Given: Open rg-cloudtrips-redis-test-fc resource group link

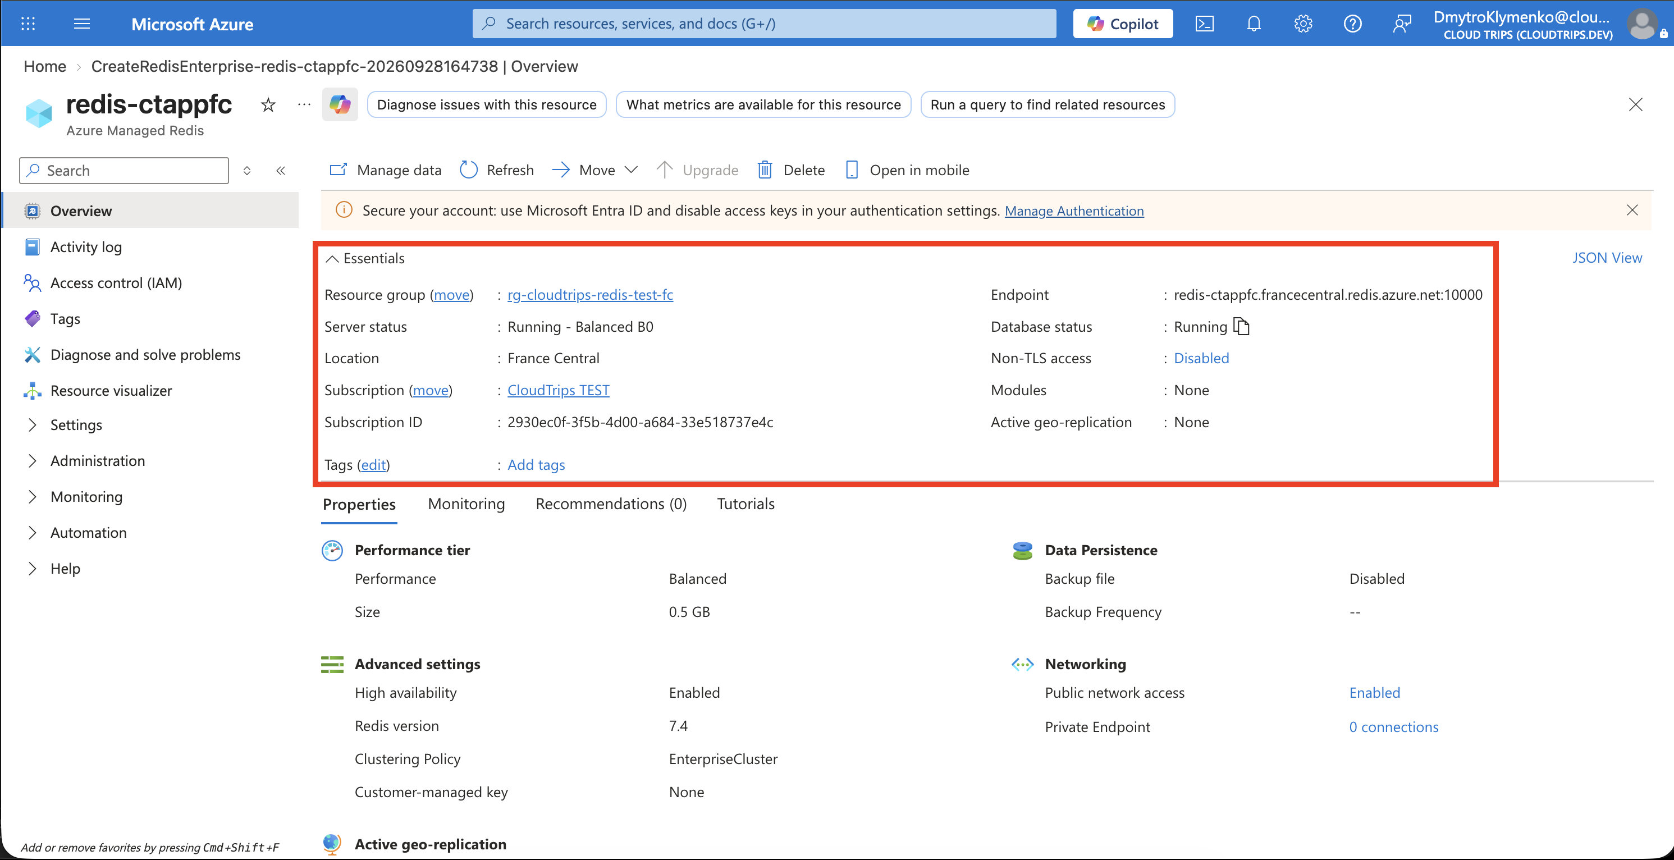Looking at the screenshot, I should [590, 295].
